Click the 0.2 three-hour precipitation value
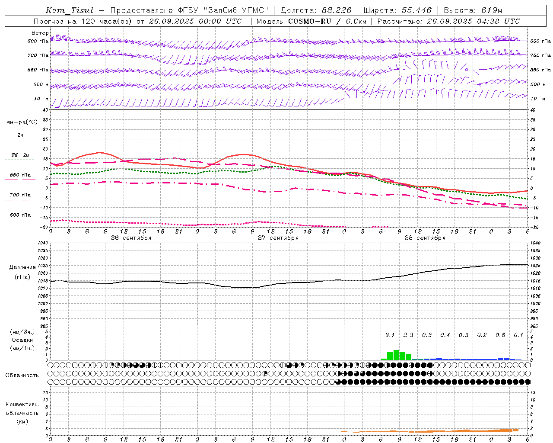The image size is (553, 443). pyautogui.click(x=482, y=335)
